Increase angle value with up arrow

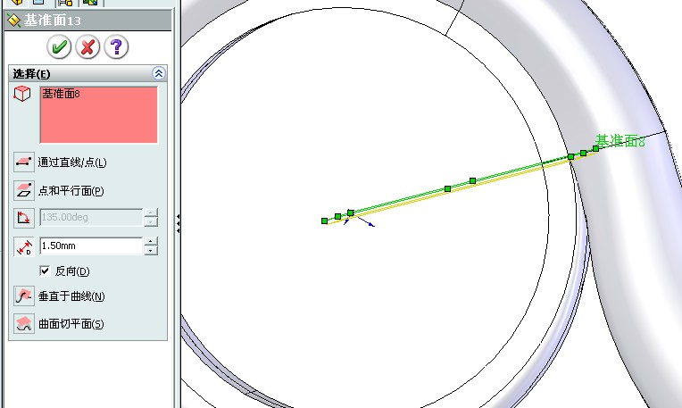151,212
